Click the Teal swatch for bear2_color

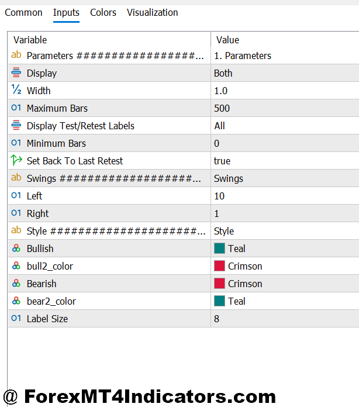pos(220,301)
